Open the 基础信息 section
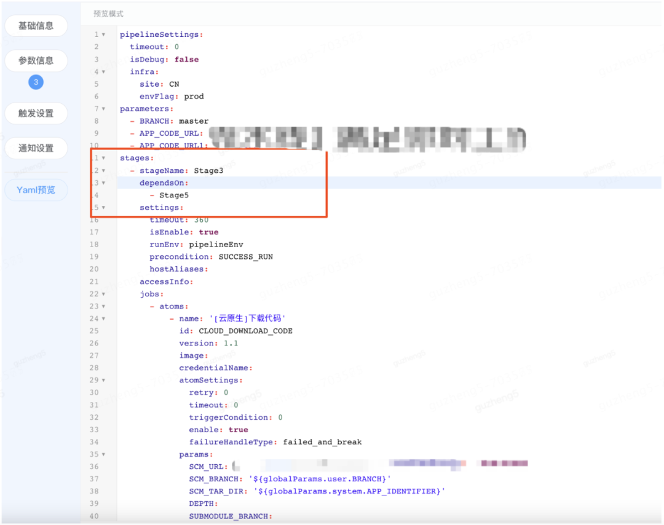The image size is (664, 525). click(36, 26)
